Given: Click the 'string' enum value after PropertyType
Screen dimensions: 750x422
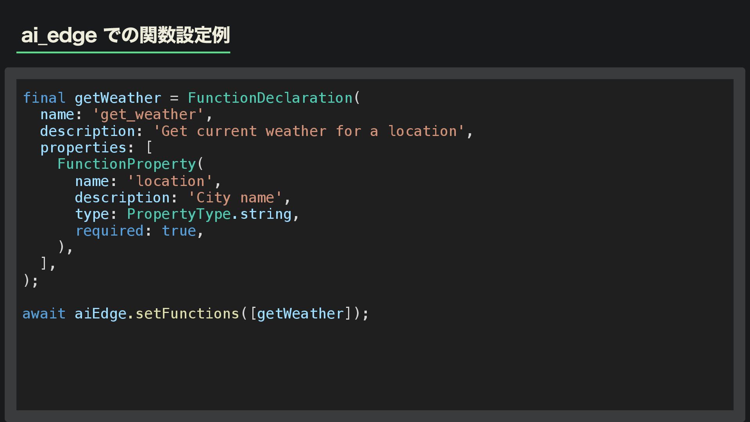Looking at the screenshot, I should [266, 214].
